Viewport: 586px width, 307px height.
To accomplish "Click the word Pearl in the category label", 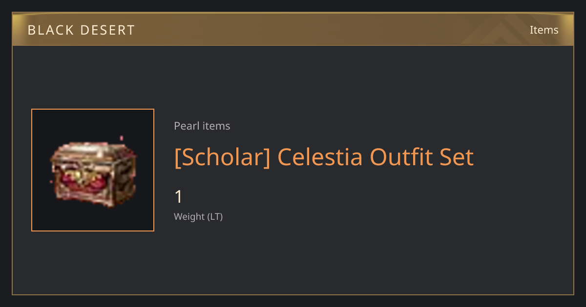I will click(186, 126).
